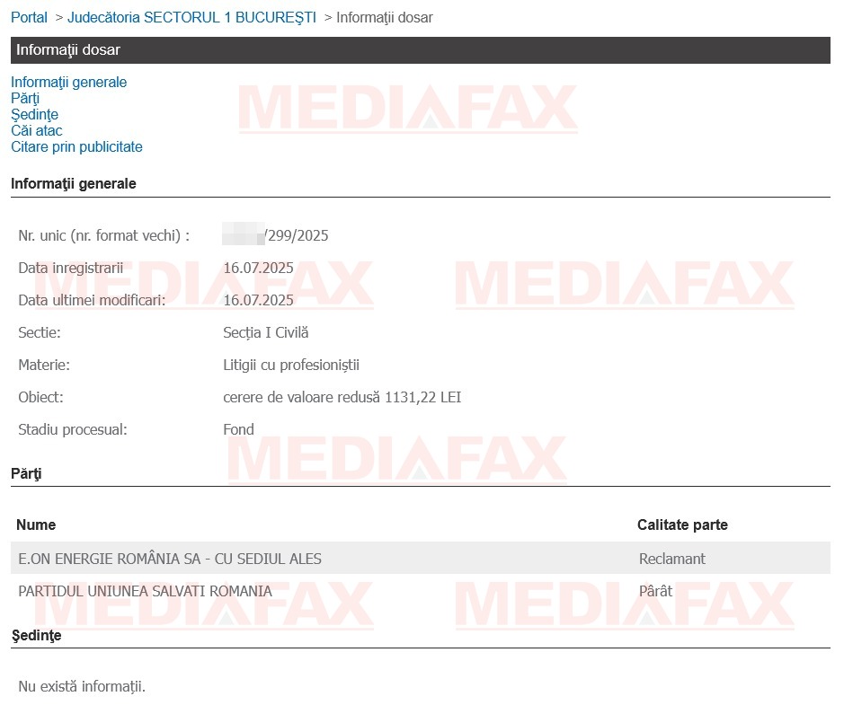Select the 'Secţia I Civilă' value
This screenshot has width=844, height=714.
click(266, 333)
